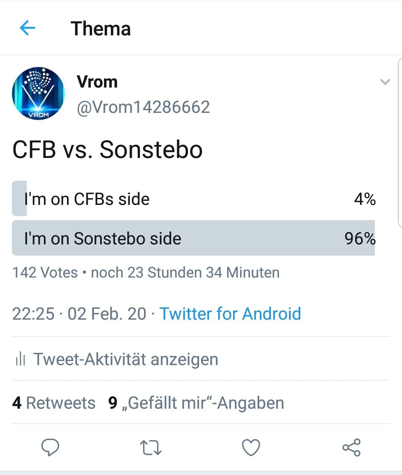Tap the reply speech bubble icon
The width and height of the screenshot is (402, 475).
pyautogui.click(x=50, y=447)
